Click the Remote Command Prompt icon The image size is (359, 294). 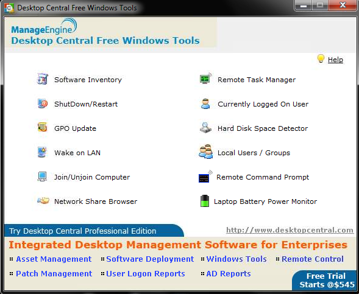click(205, 177)
